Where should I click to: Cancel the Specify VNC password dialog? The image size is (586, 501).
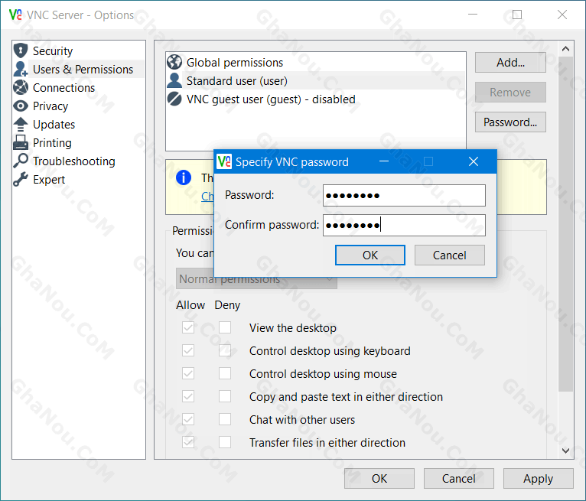click(450, 255)
